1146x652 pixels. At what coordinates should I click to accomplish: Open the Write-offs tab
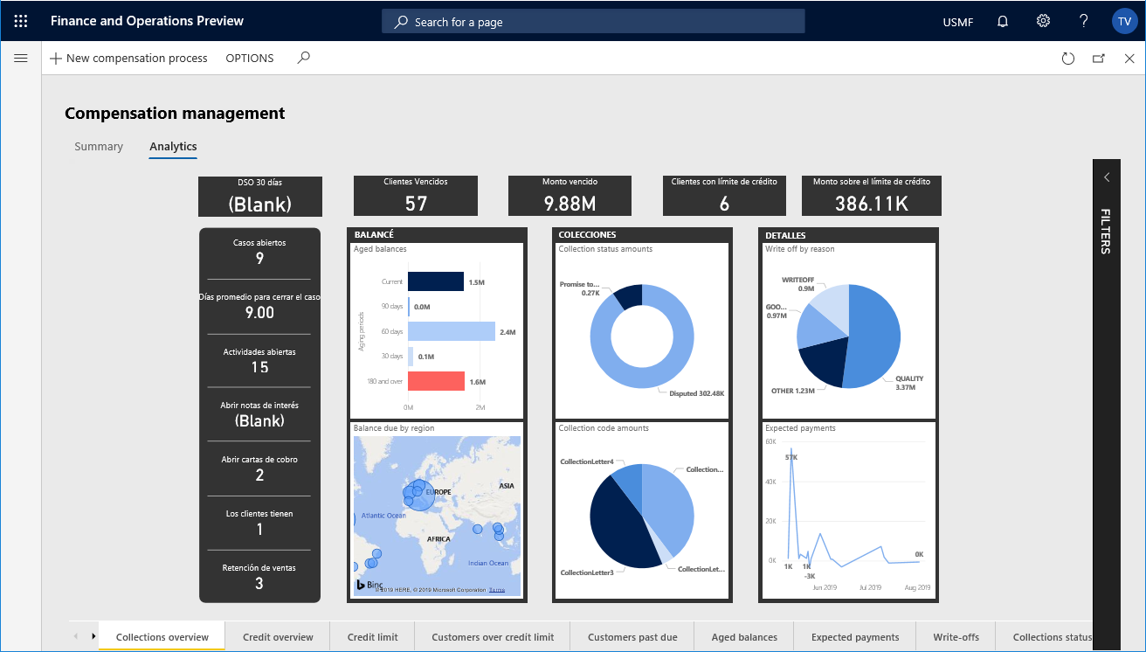tap(956, 637)
